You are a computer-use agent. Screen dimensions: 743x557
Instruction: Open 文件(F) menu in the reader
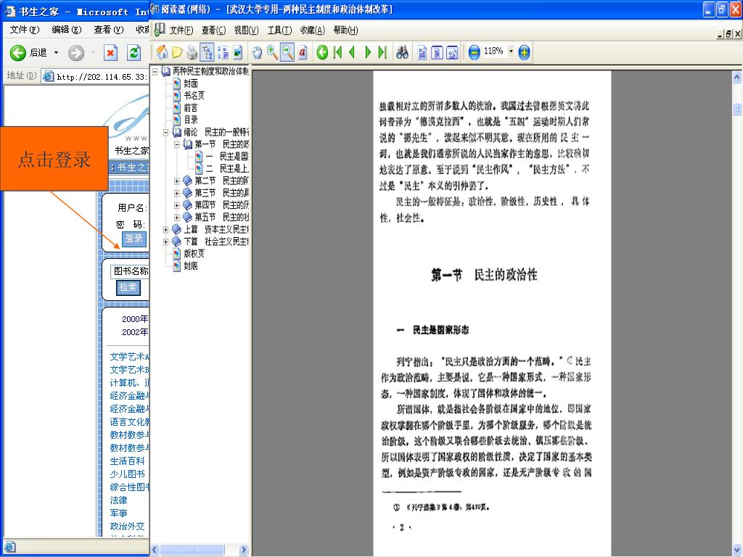pyautogui.click(x=181, y=30)
